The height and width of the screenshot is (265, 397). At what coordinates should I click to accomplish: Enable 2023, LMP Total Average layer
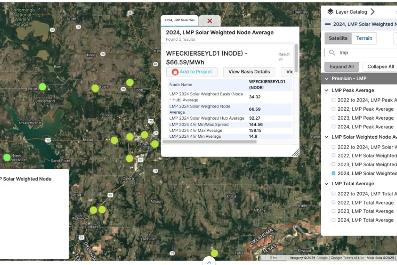pyautogui.click(x=333, y=211)
